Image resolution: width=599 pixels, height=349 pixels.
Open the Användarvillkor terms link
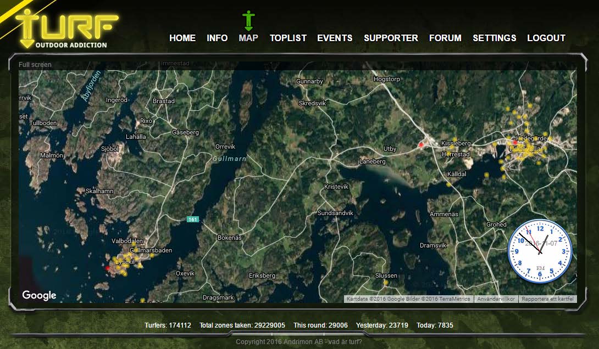click(x=496, y=299)
